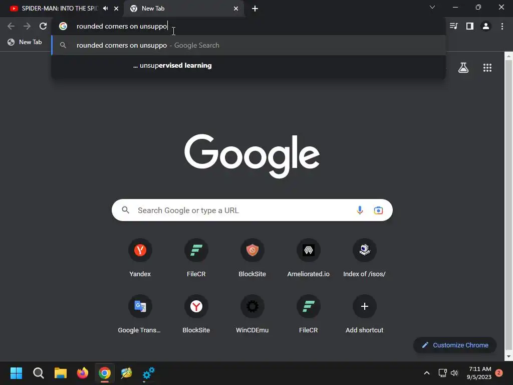Open the Index of /isos/ shortcut

click(x=365, y=258)
